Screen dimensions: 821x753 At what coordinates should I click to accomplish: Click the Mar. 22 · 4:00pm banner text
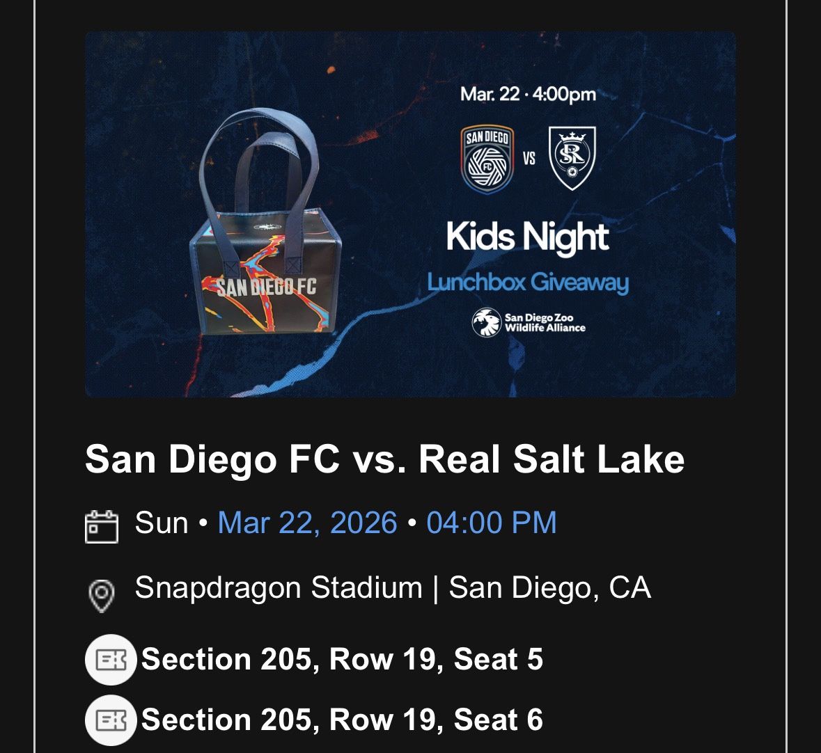pyautogui.click(x=528, y=95)
